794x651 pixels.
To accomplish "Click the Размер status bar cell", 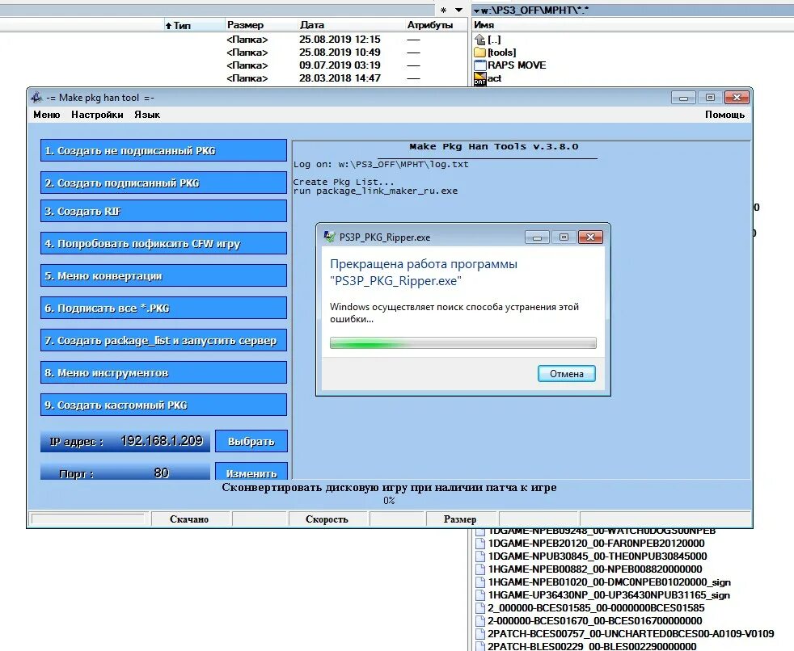I will pyautogui.click(x=460, y=519).
